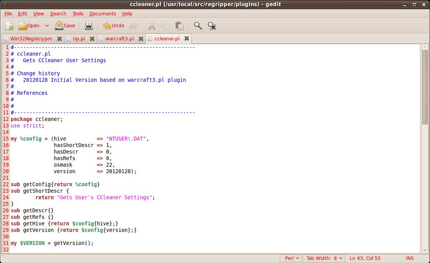Expand the recent files arrow beside Open

tap(46, 26)
